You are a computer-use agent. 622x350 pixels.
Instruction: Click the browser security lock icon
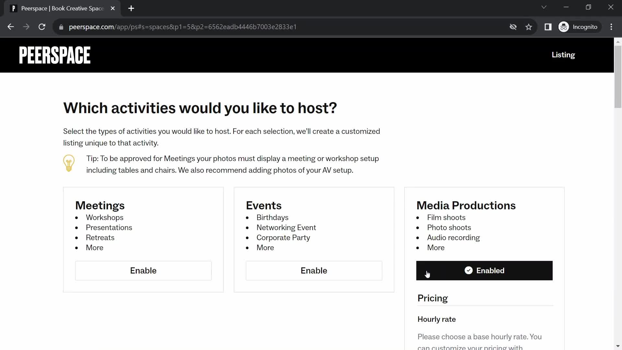pyautogui.click(x=61, y=27)
